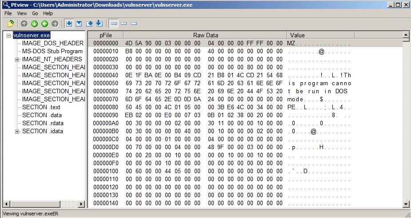Click the 't be run in DOS' value text

click(x=318, y=91)
